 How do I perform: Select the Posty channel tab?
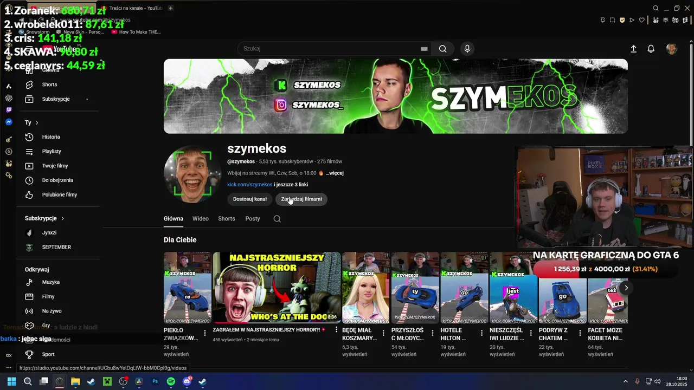click(x=253, y=219)
